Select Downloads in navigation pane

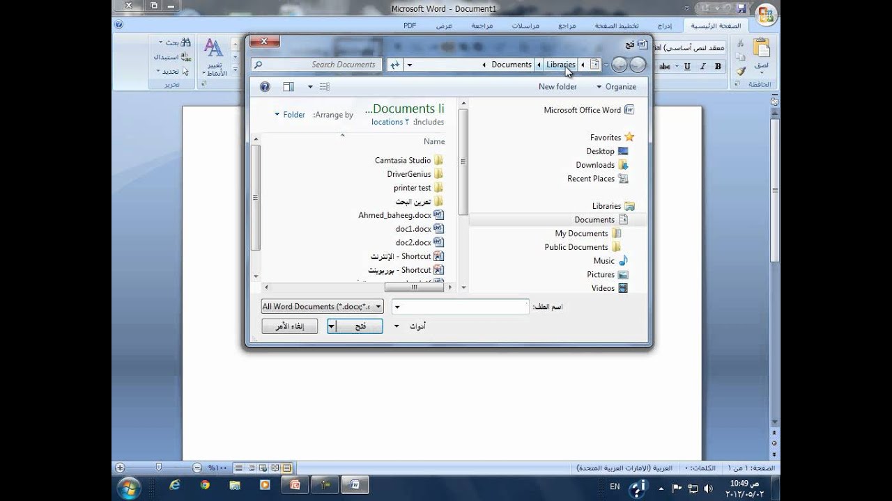(x=602, y=165)
